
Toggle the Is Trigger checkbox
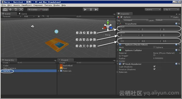[x=154, y=55]
